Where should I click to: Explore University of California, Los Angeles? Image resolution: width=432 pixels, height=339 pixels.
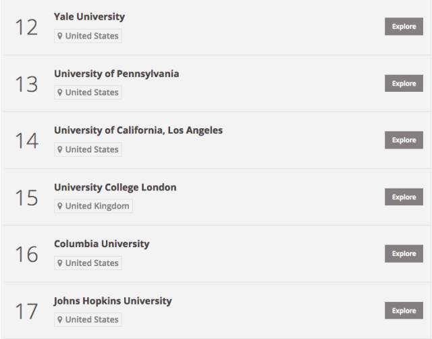click(404, 140)
